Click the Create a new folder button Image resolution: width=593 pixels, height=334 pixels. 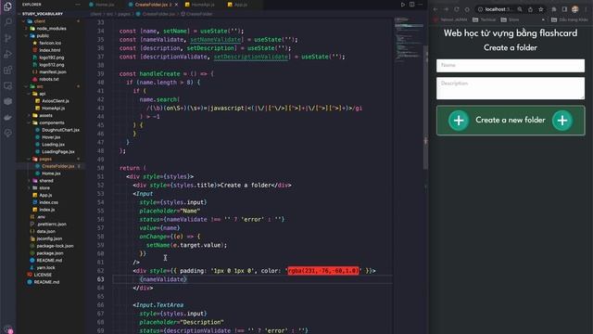(511, 121)
